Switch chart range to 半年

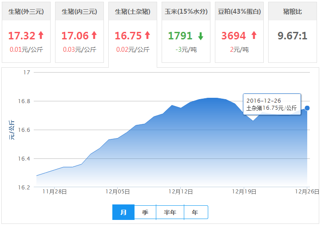point(170,212)
